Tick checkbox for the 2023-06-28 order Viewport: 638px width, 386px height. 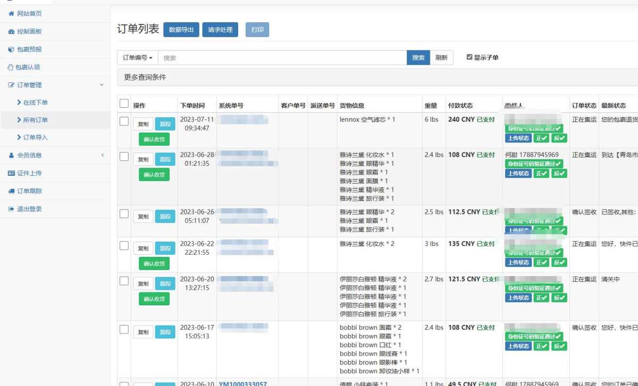[x=124, y=156]
